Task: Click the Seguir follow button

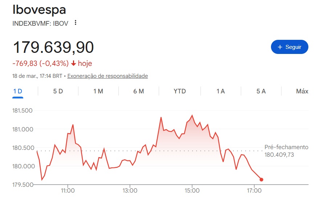Action: click(289, 47)
